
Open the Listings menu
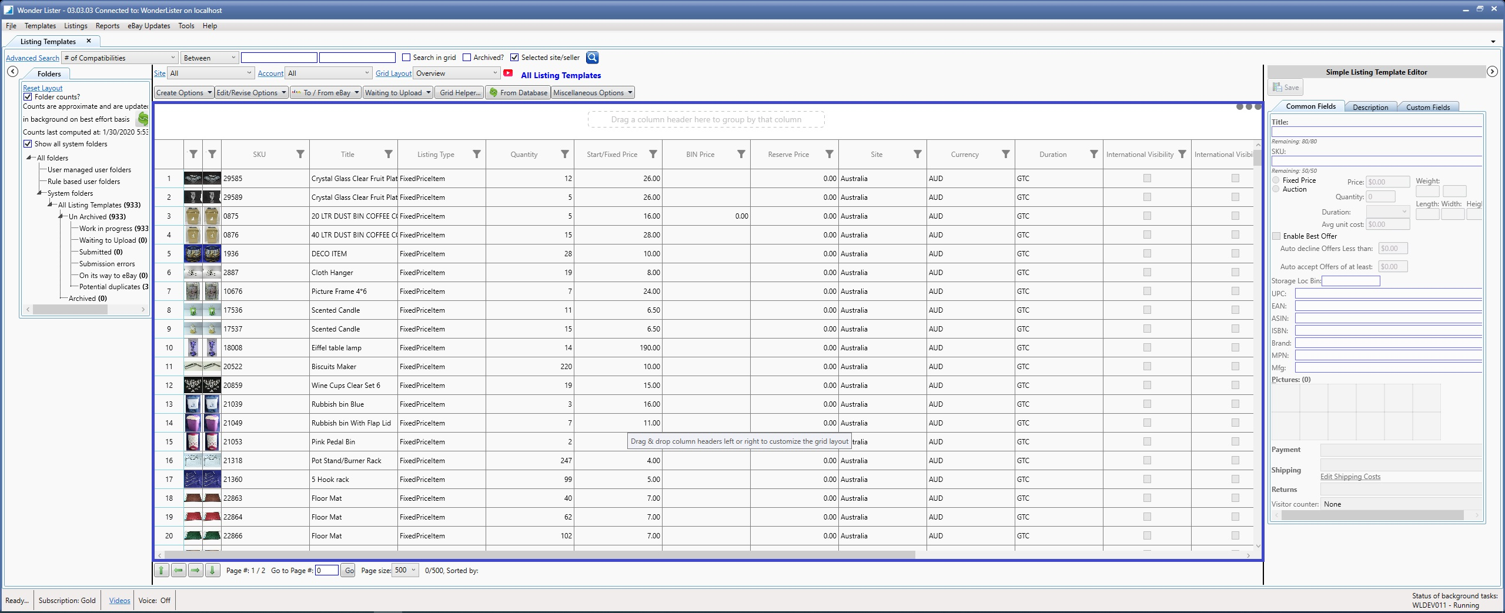point(76,26)
